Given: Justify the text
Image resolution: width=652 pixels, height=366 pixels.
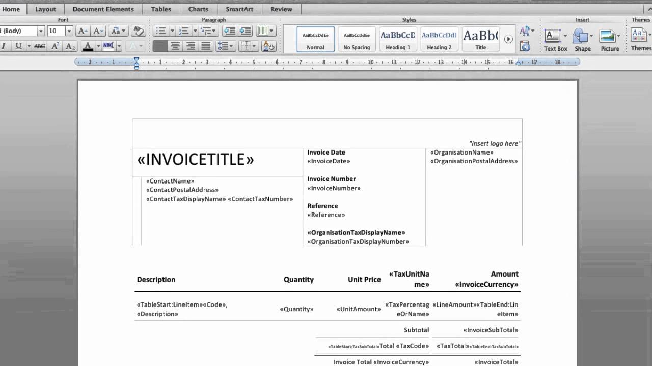Looking at the screenshot, I should 205,46.
